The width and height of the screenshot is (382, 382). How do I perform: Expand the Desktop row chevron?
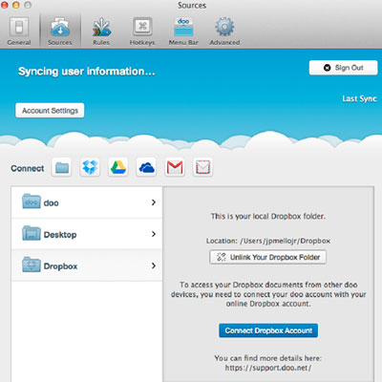point(154,234)
